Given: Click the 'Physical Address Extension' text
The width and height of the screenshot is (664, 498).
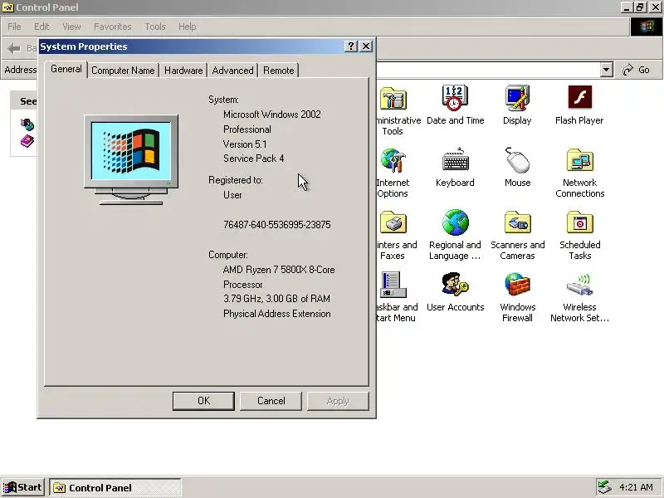Looking at the screenshot, I should [x=277, y=314].
